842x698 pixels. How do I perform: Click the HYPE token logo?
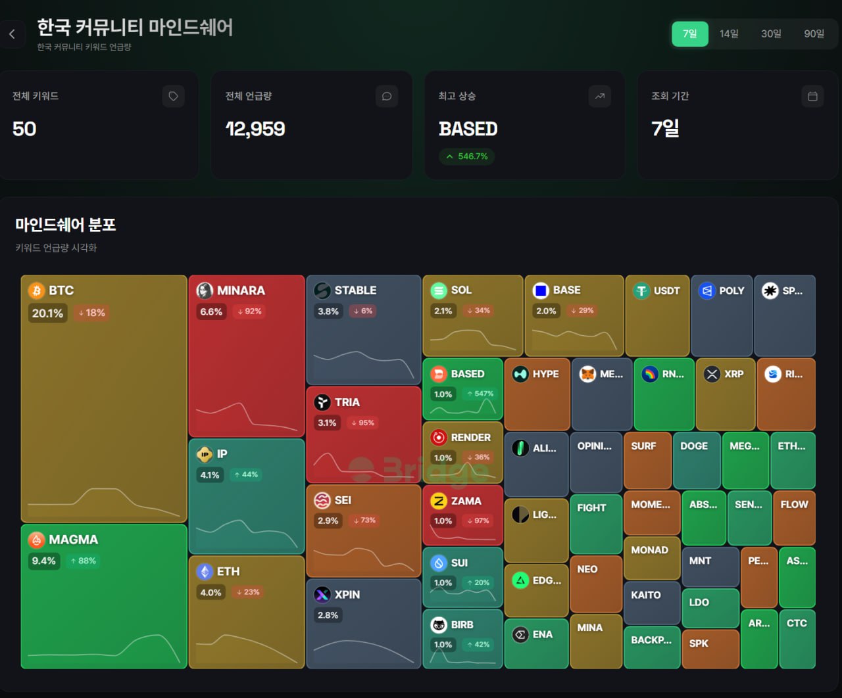(x=520, y=374)
